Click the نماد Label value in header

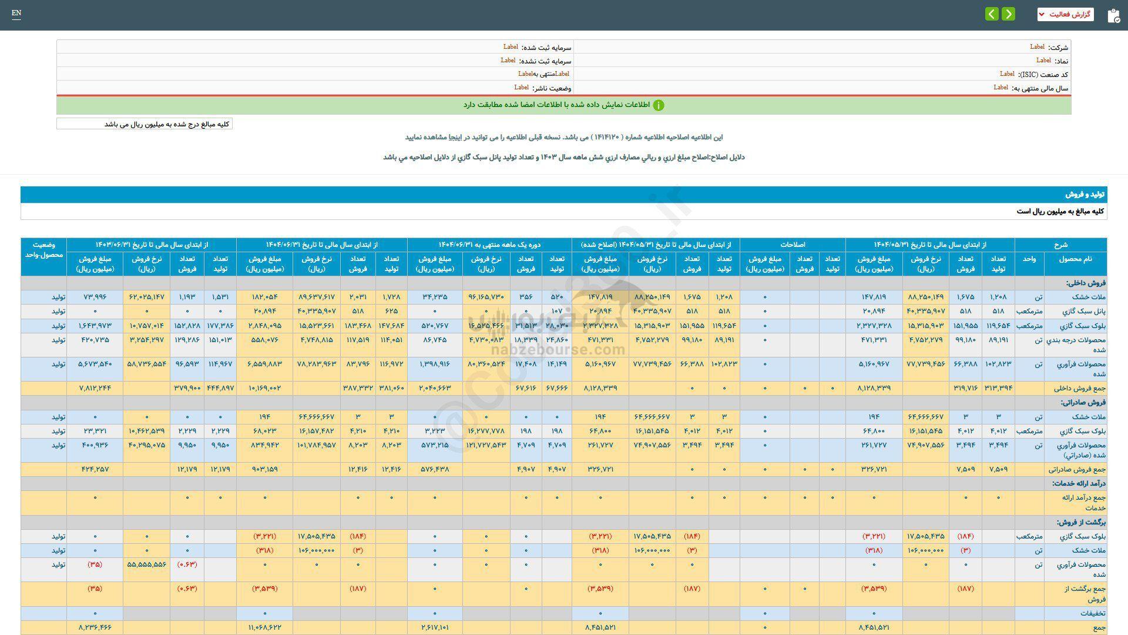pos(1043,61)
